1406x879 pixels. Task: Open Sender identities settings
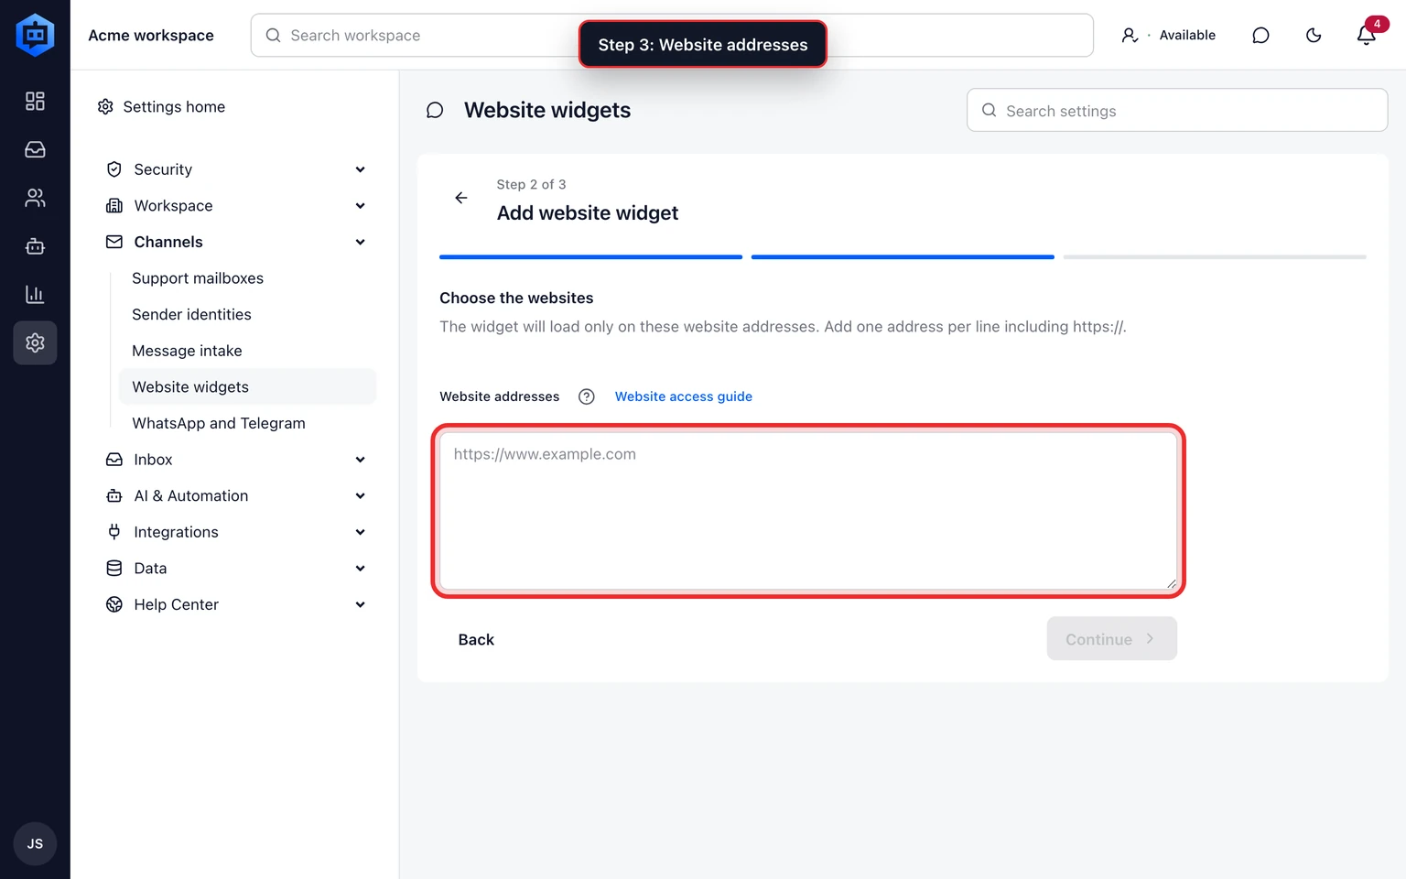point(191,314)
